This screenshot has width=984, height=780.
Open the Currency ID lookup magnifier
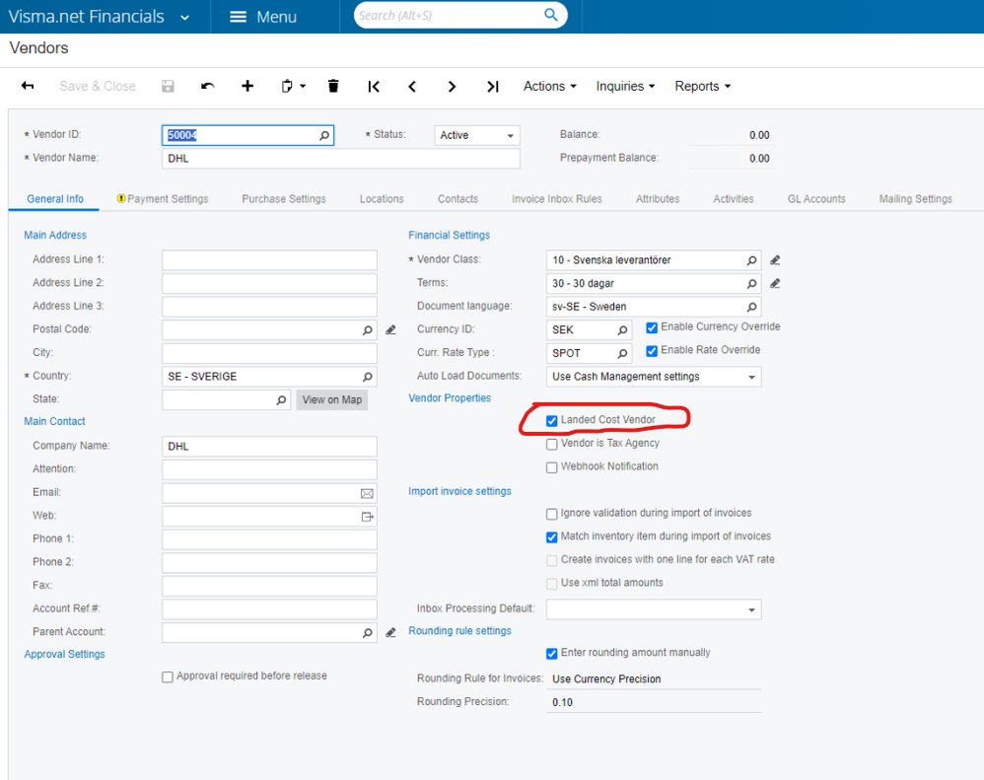[x=622, y=330]
